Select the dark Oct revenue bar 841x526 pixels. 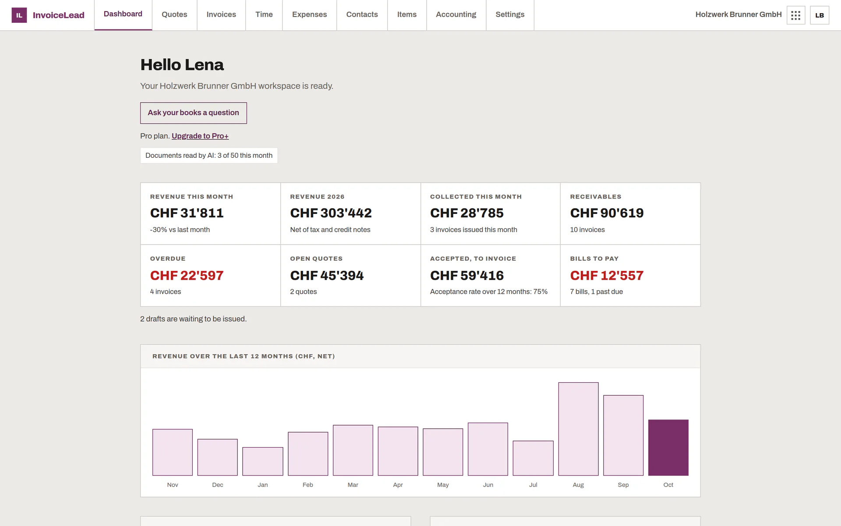click(668, 448)
